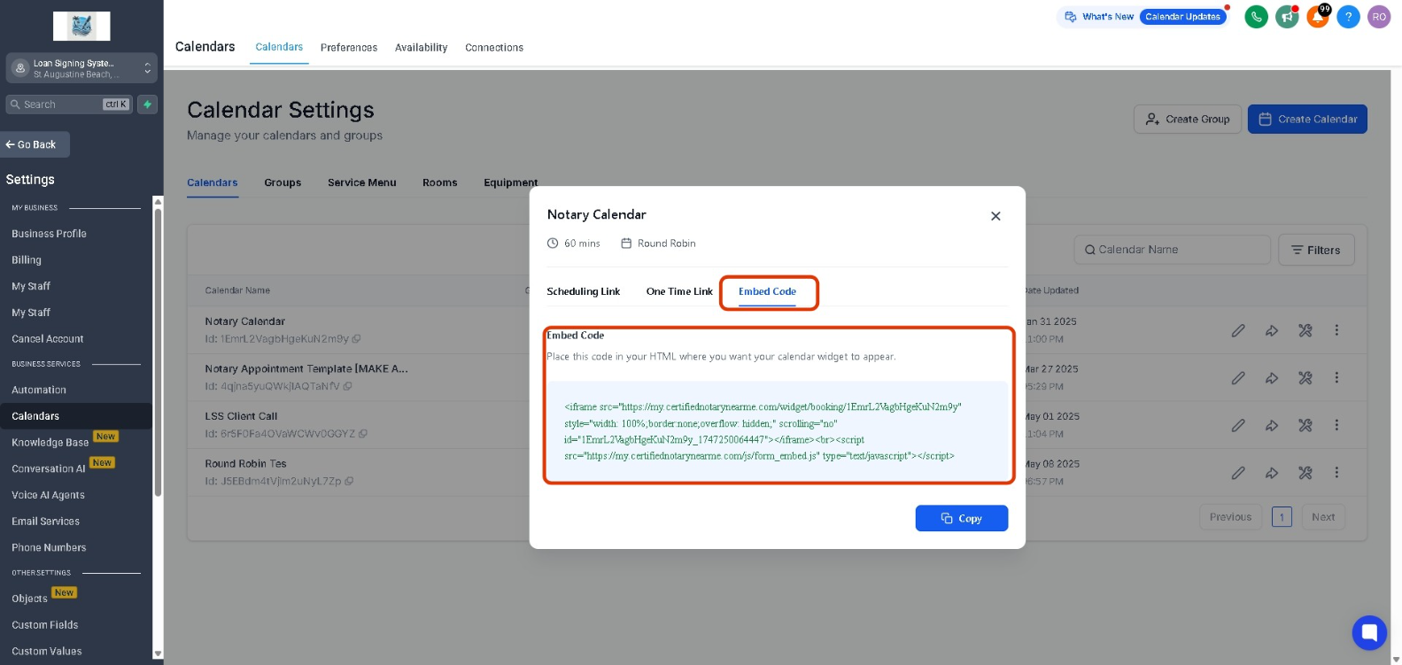Open Billing settings

27,260
